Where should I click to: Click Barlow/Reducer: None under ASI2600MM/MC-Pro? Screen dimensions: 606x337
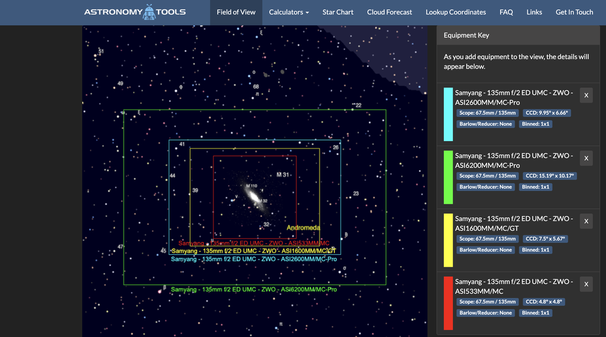(x=485, y=124)
